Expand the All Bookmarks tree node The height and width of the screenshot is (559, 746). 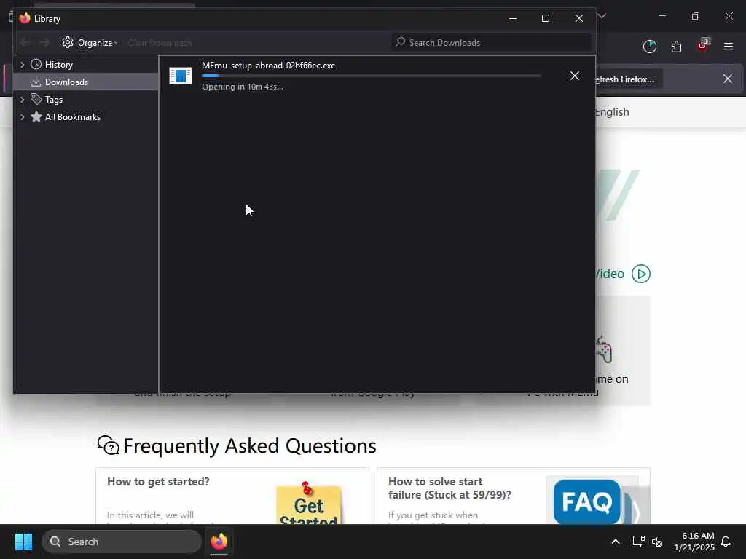coord(23,117)
